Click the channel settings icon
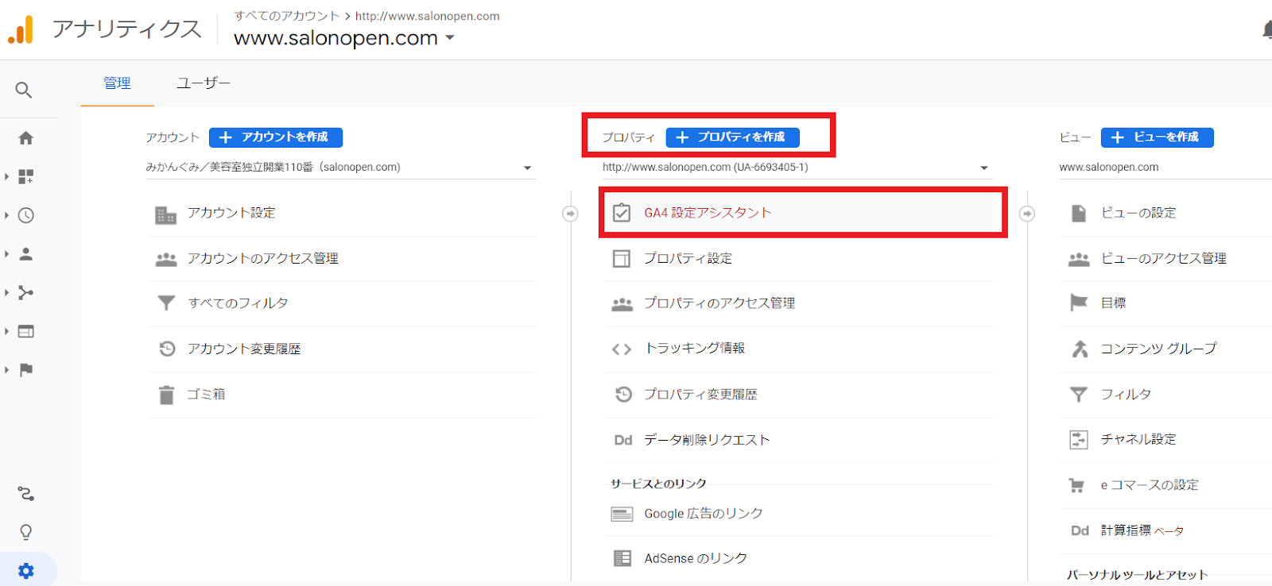The width and height of the screenshot is (1272, 586). [1079, 439]
